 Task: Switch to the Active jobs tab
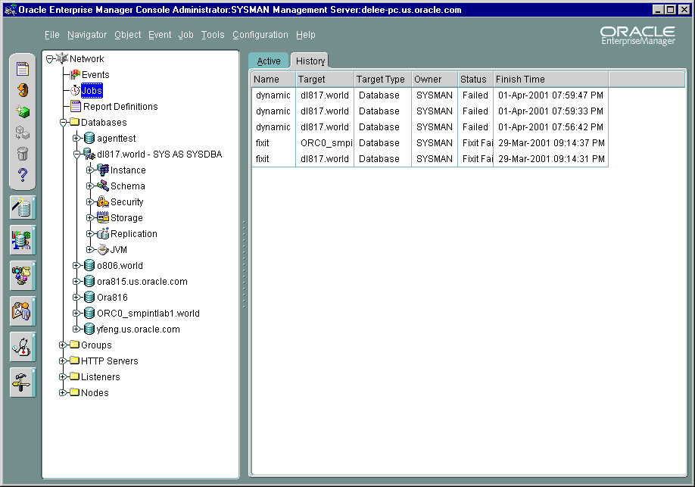269,61
